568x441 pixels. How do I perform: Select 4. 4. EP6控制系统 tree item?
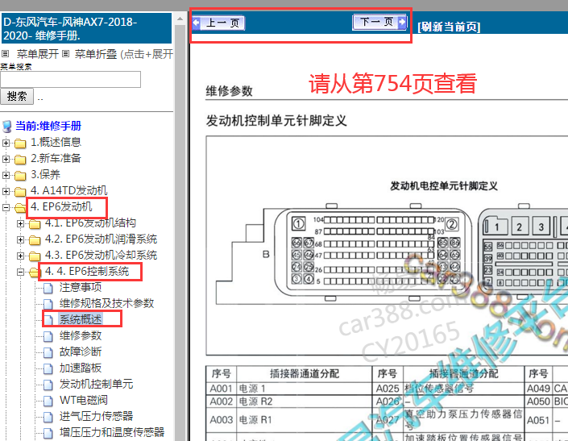point(87,272)
